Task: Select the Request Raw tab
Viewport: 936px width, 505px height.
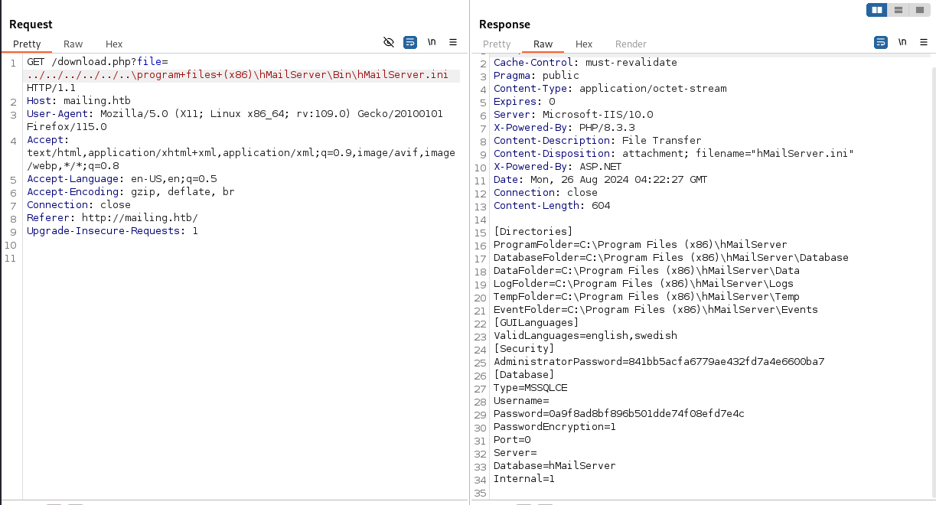Action: coord(73,44)
